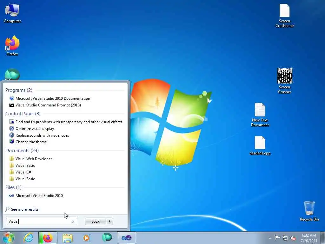This screenshot has height=244, width=325.
Task: Click the Files (1) group header
Action: pos(13,187)
